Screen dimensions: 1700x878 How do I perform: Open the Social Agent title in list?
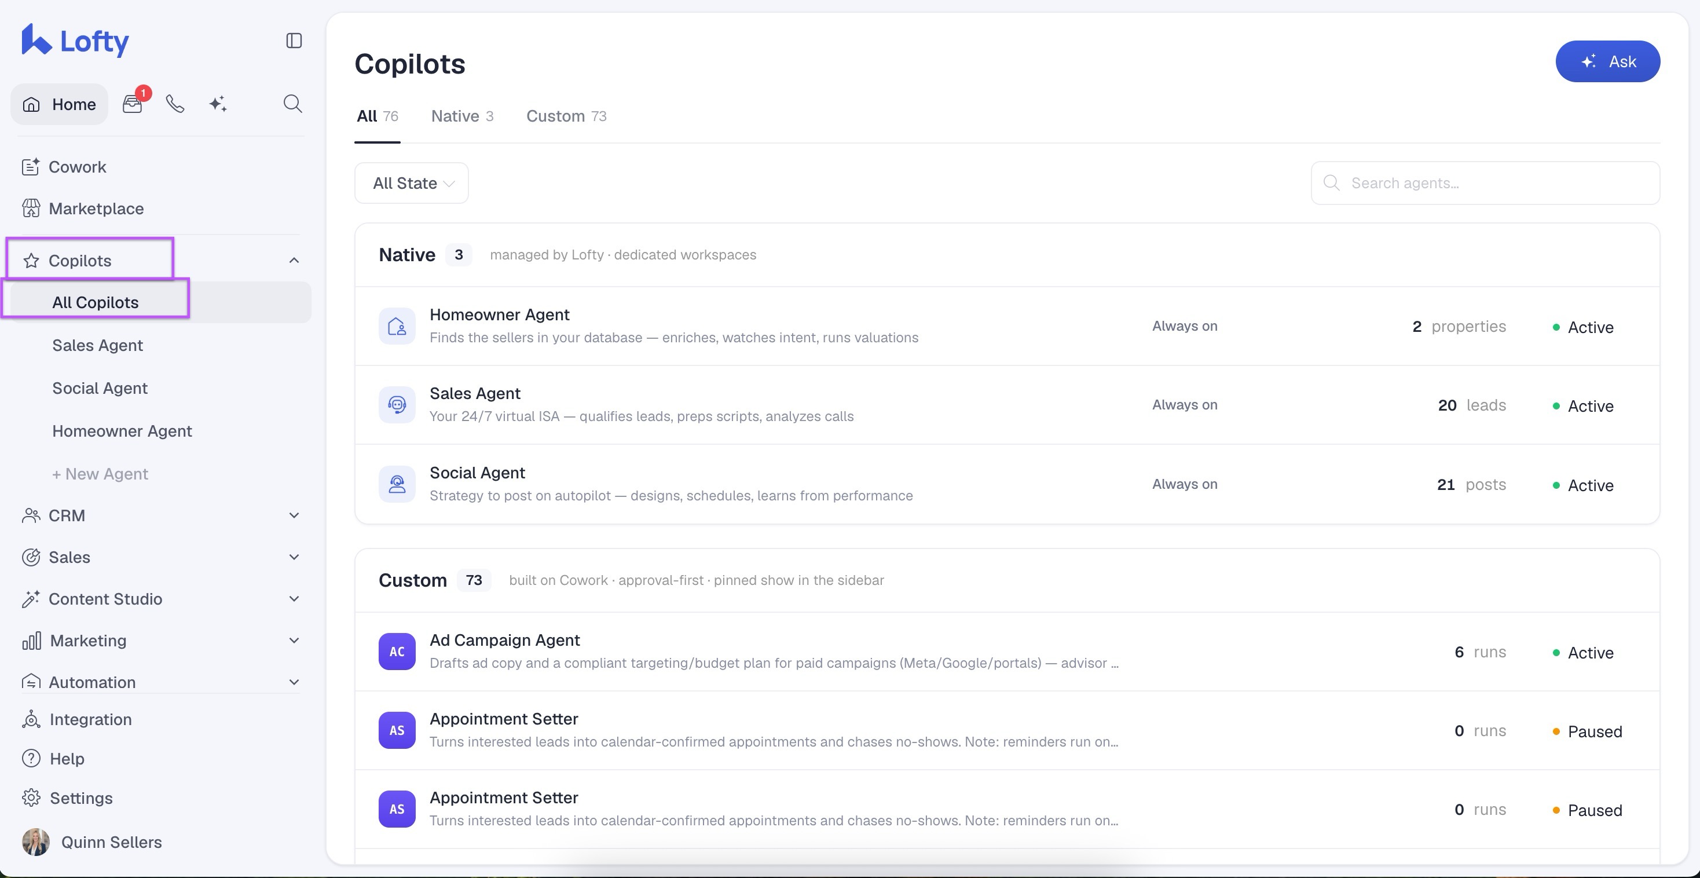coord(477,473)
